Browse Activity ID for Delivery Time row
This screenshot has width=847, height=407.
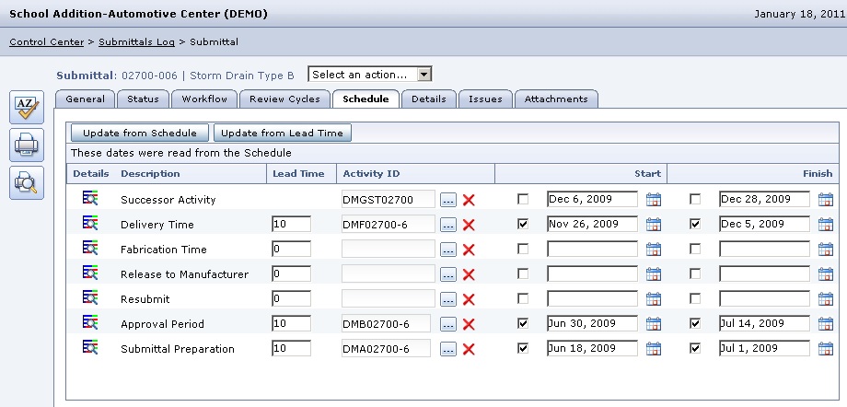[447, 225]
